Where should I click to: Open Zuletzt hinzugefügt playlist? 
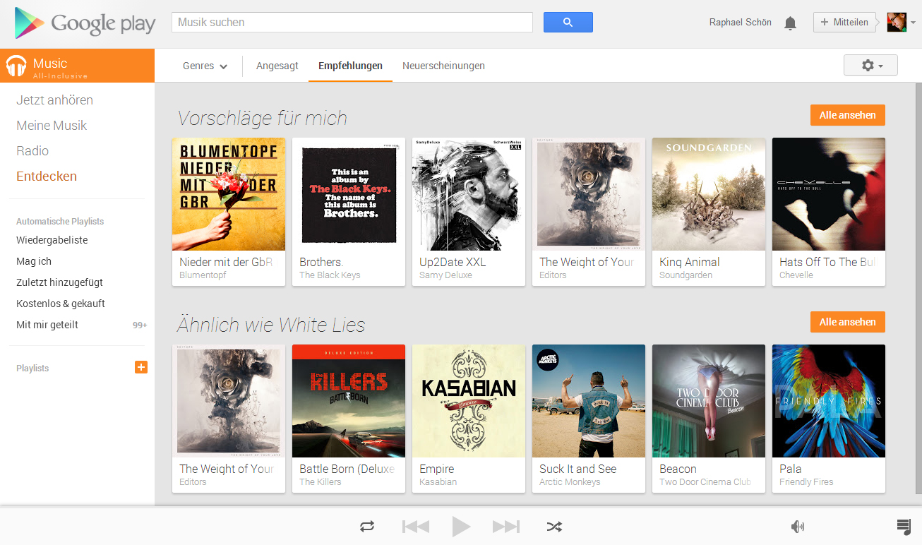[60, 282]
